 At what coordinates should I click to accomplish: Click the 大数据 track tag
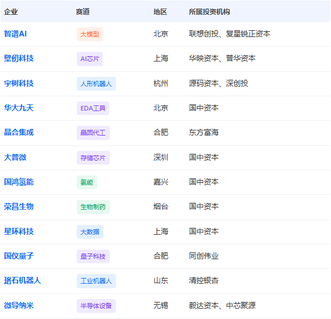click(x=90, y=232)
